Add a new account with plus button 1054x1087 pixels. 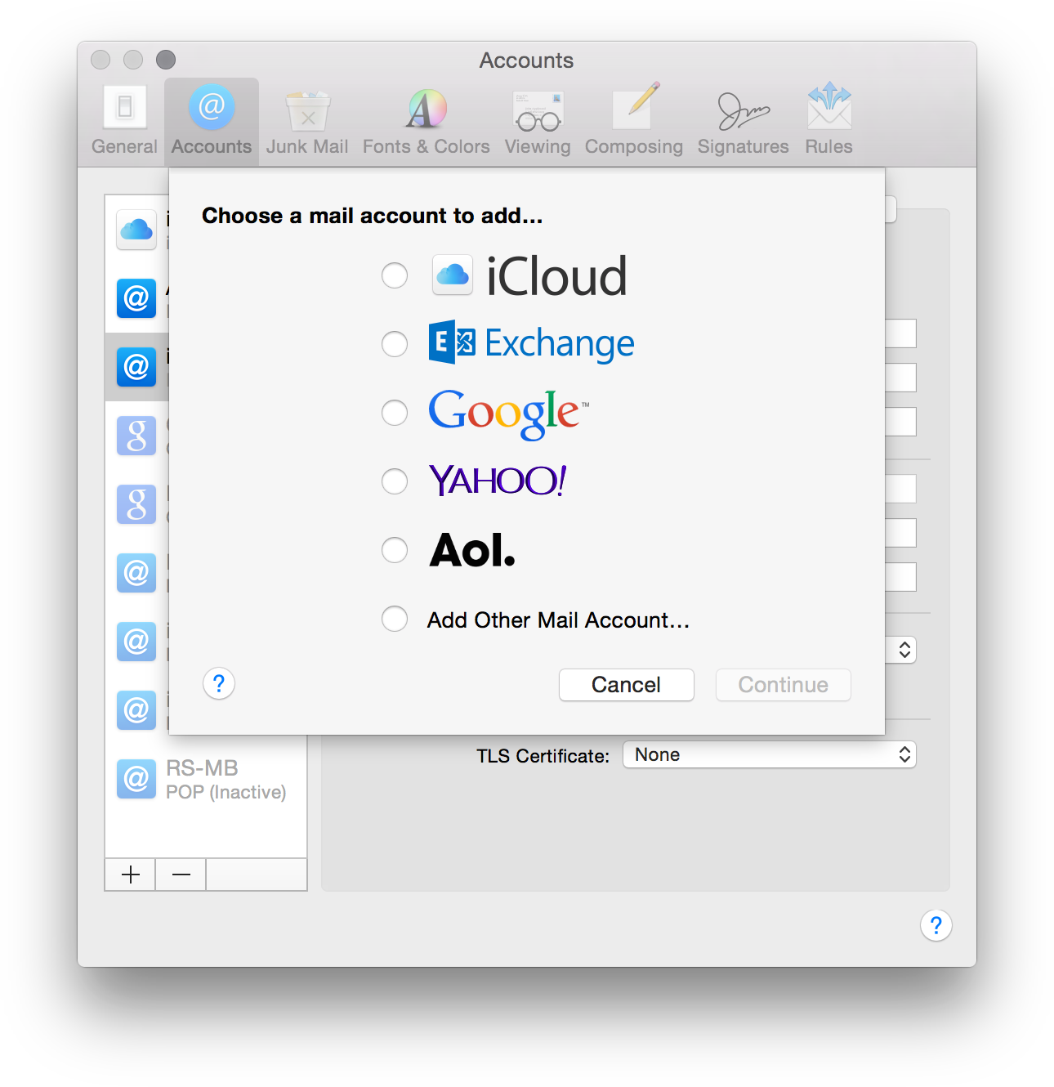(x=131, y=875)
